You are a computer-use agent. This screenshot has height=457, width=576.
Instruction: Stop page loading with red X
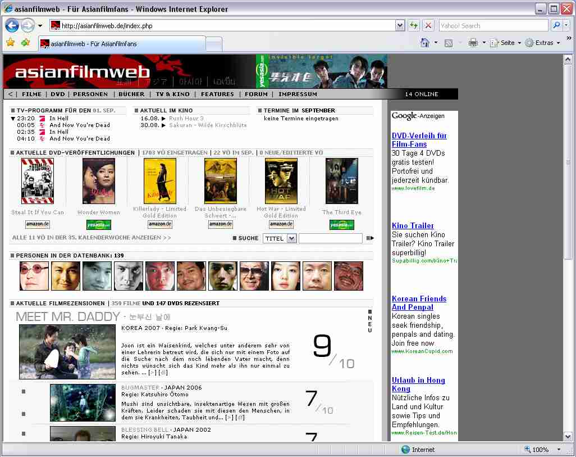click(x=428, y=25)
